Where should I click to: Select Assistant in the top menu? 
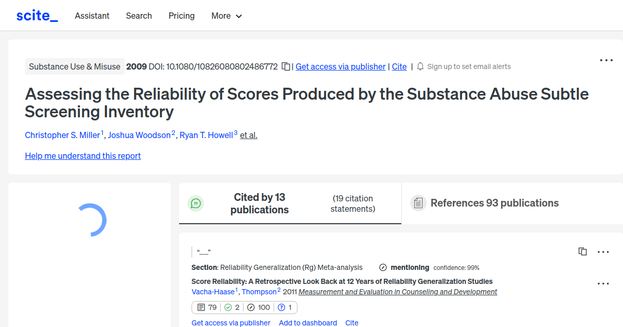pos(92,16)
